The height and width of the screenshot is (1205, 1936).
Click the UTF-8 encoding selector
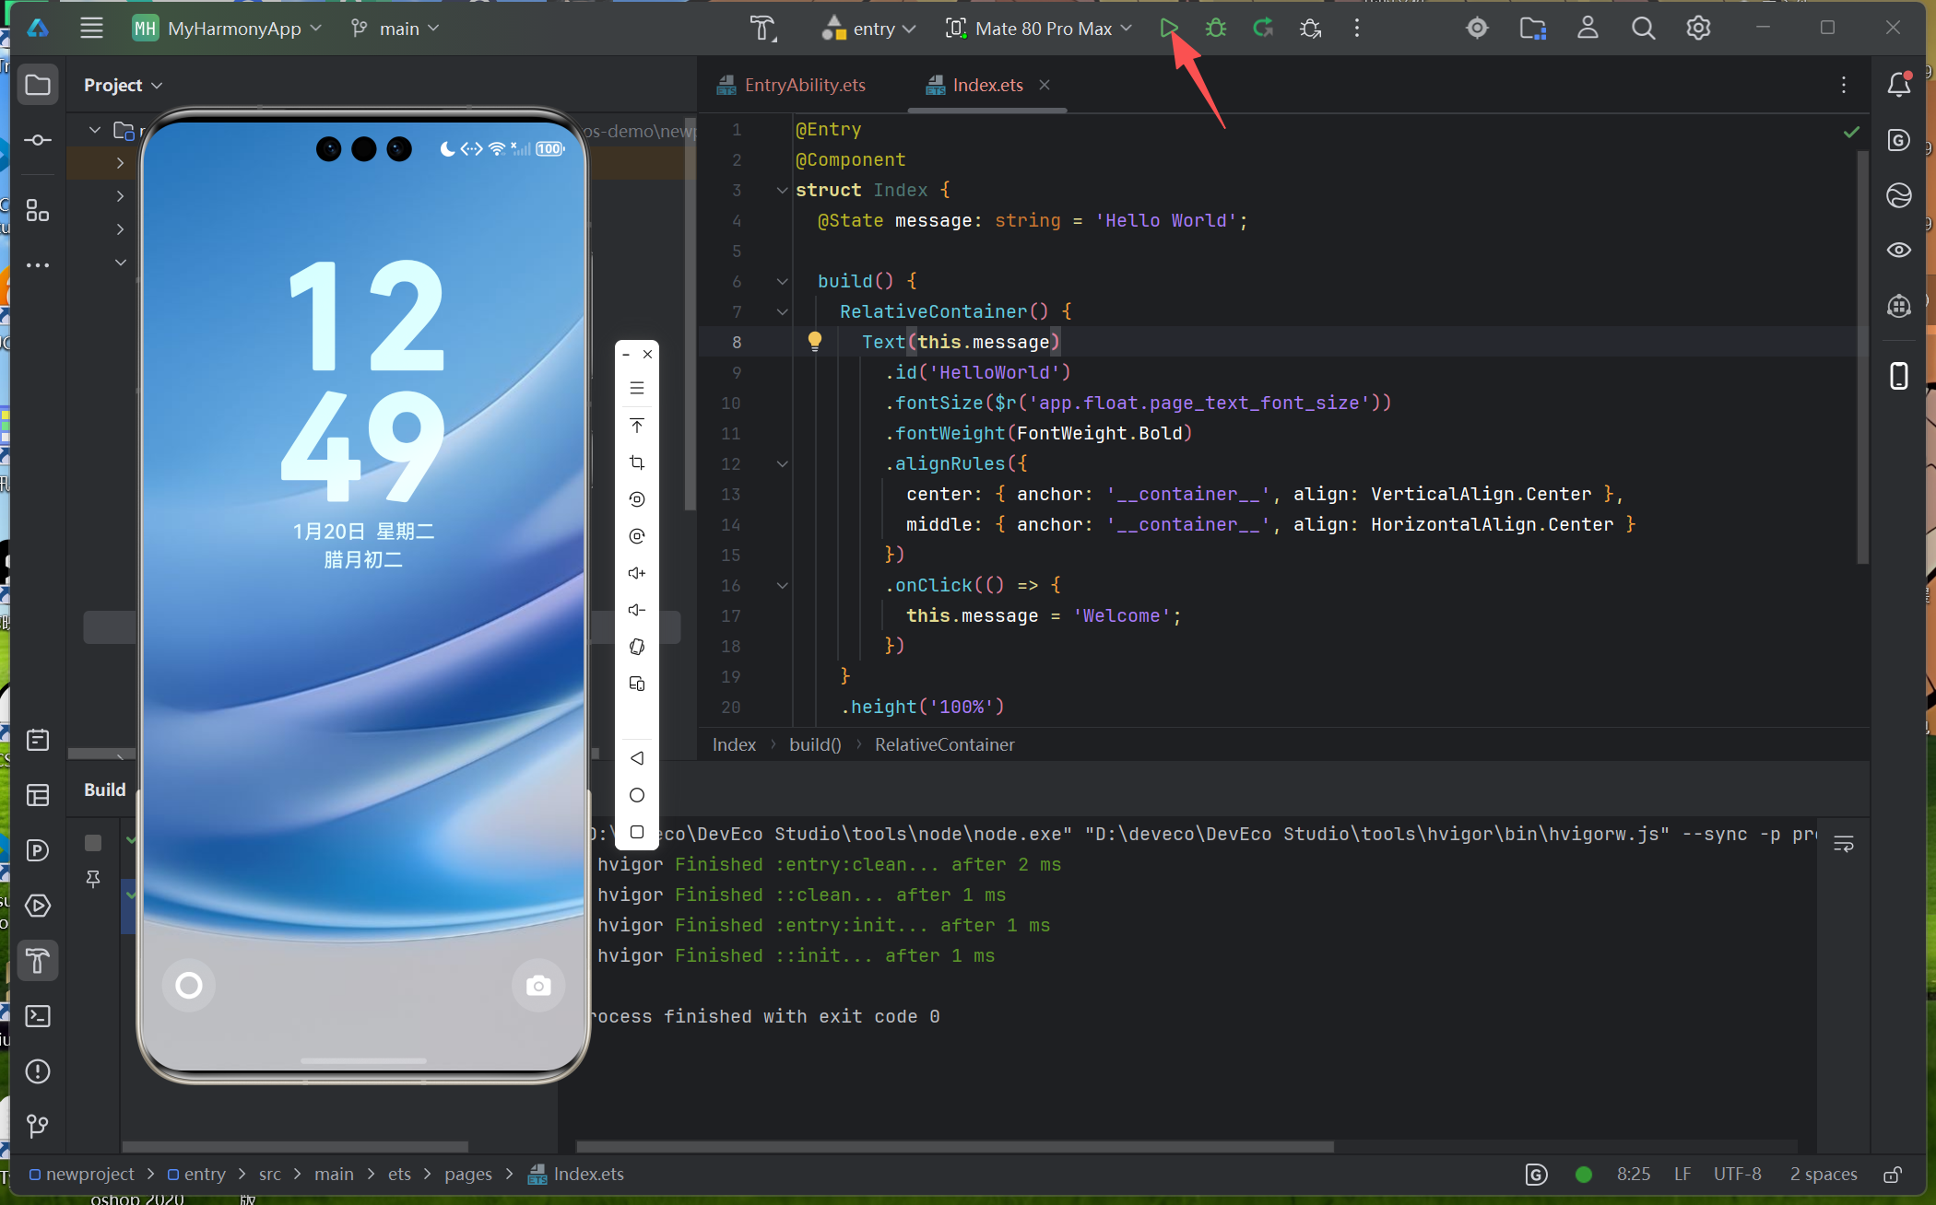click(x=1737, y=1175)
